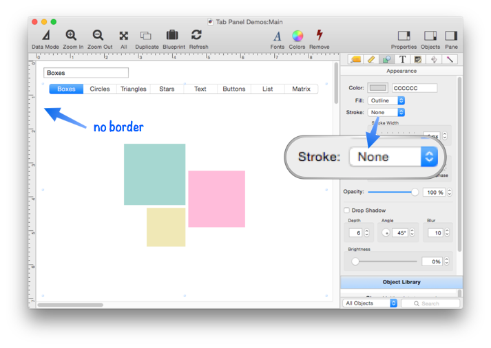
Task: Toggle the Objects sidebar
Action: (x=430, y=36)
